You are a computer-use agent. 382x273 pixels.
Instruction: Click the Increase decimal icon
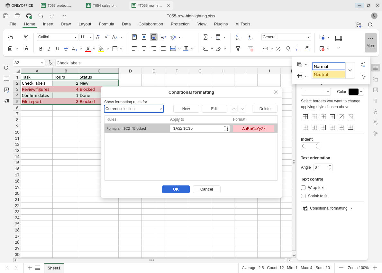[x=307, y=49]
